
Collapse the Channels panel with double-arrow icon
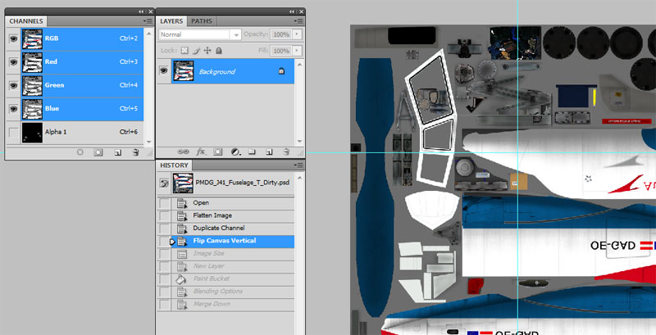(x=141, y=11)
